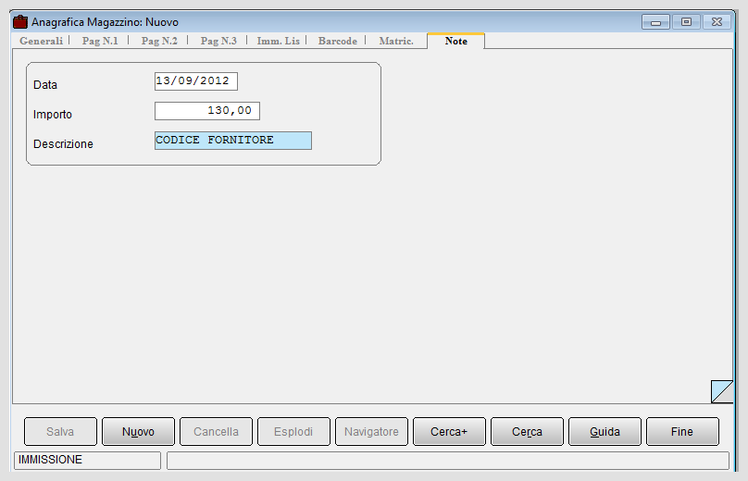Screen dimensions: 748x481
Task: Switch to the Matric. tab
Action: click(x=396, y=41)
